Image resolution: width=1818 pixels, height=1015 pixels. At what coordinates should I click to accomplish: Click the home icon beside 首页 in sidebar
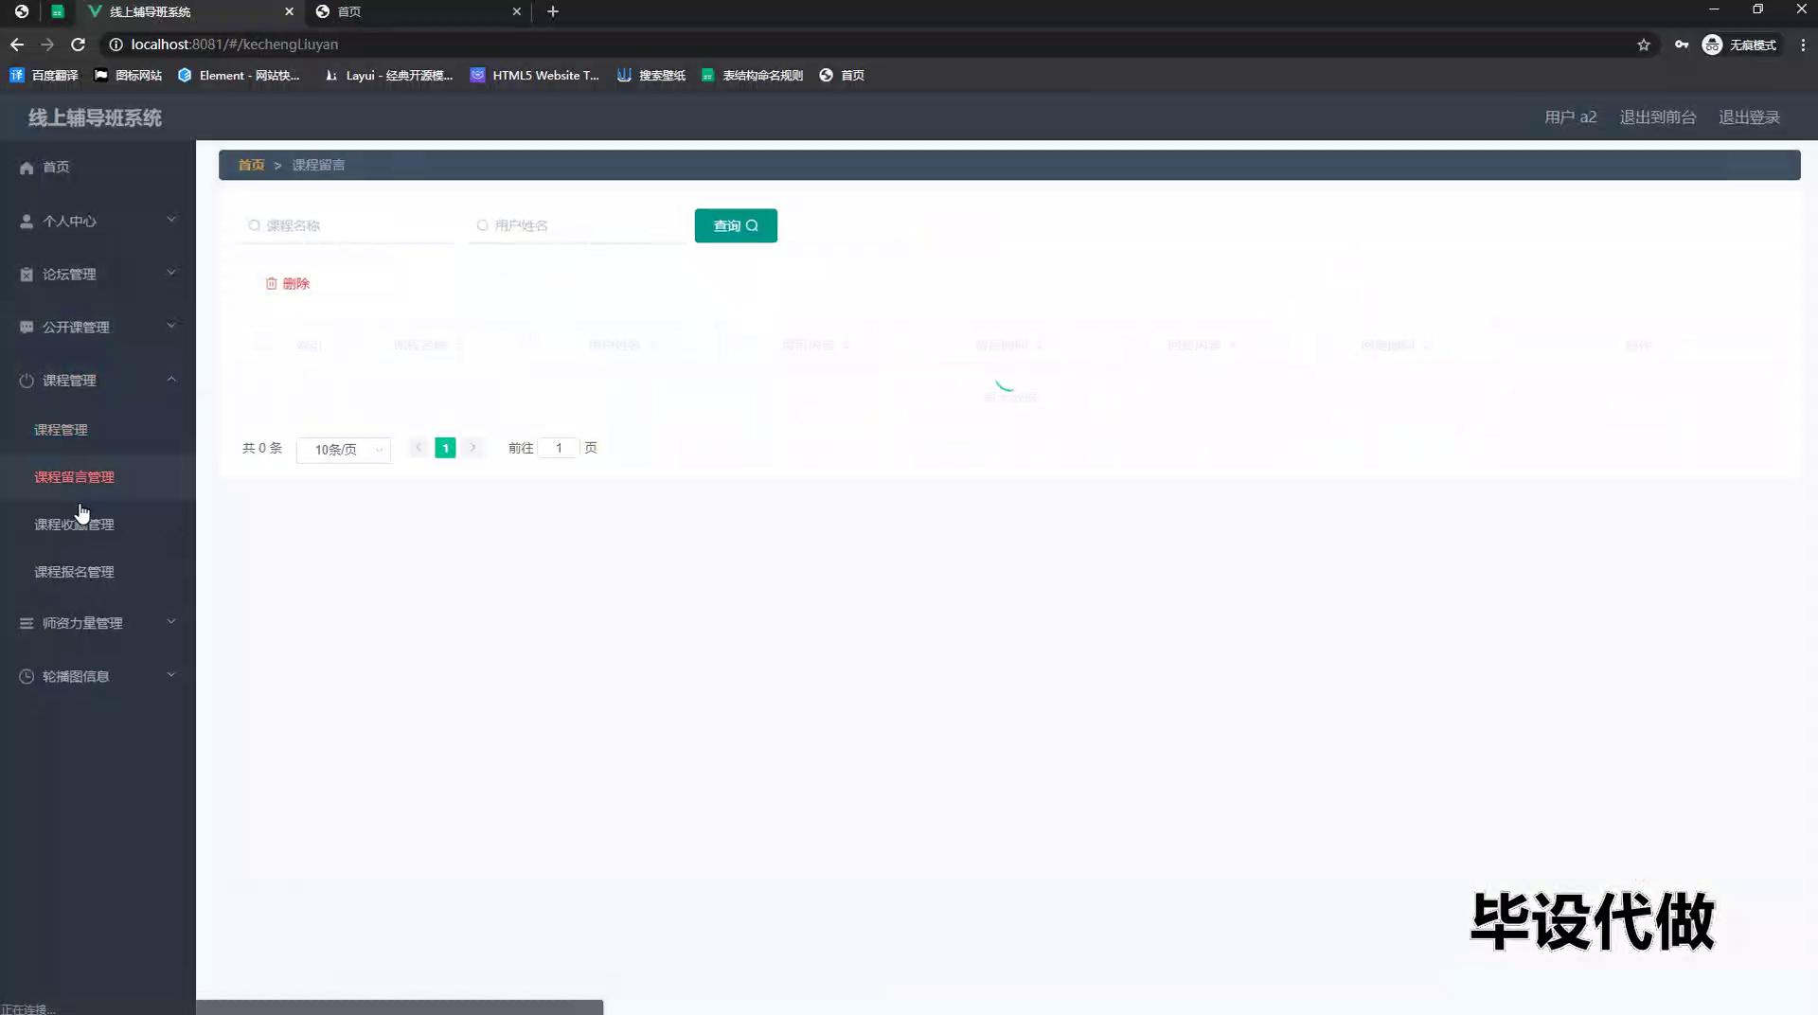(x=27, y=168)
